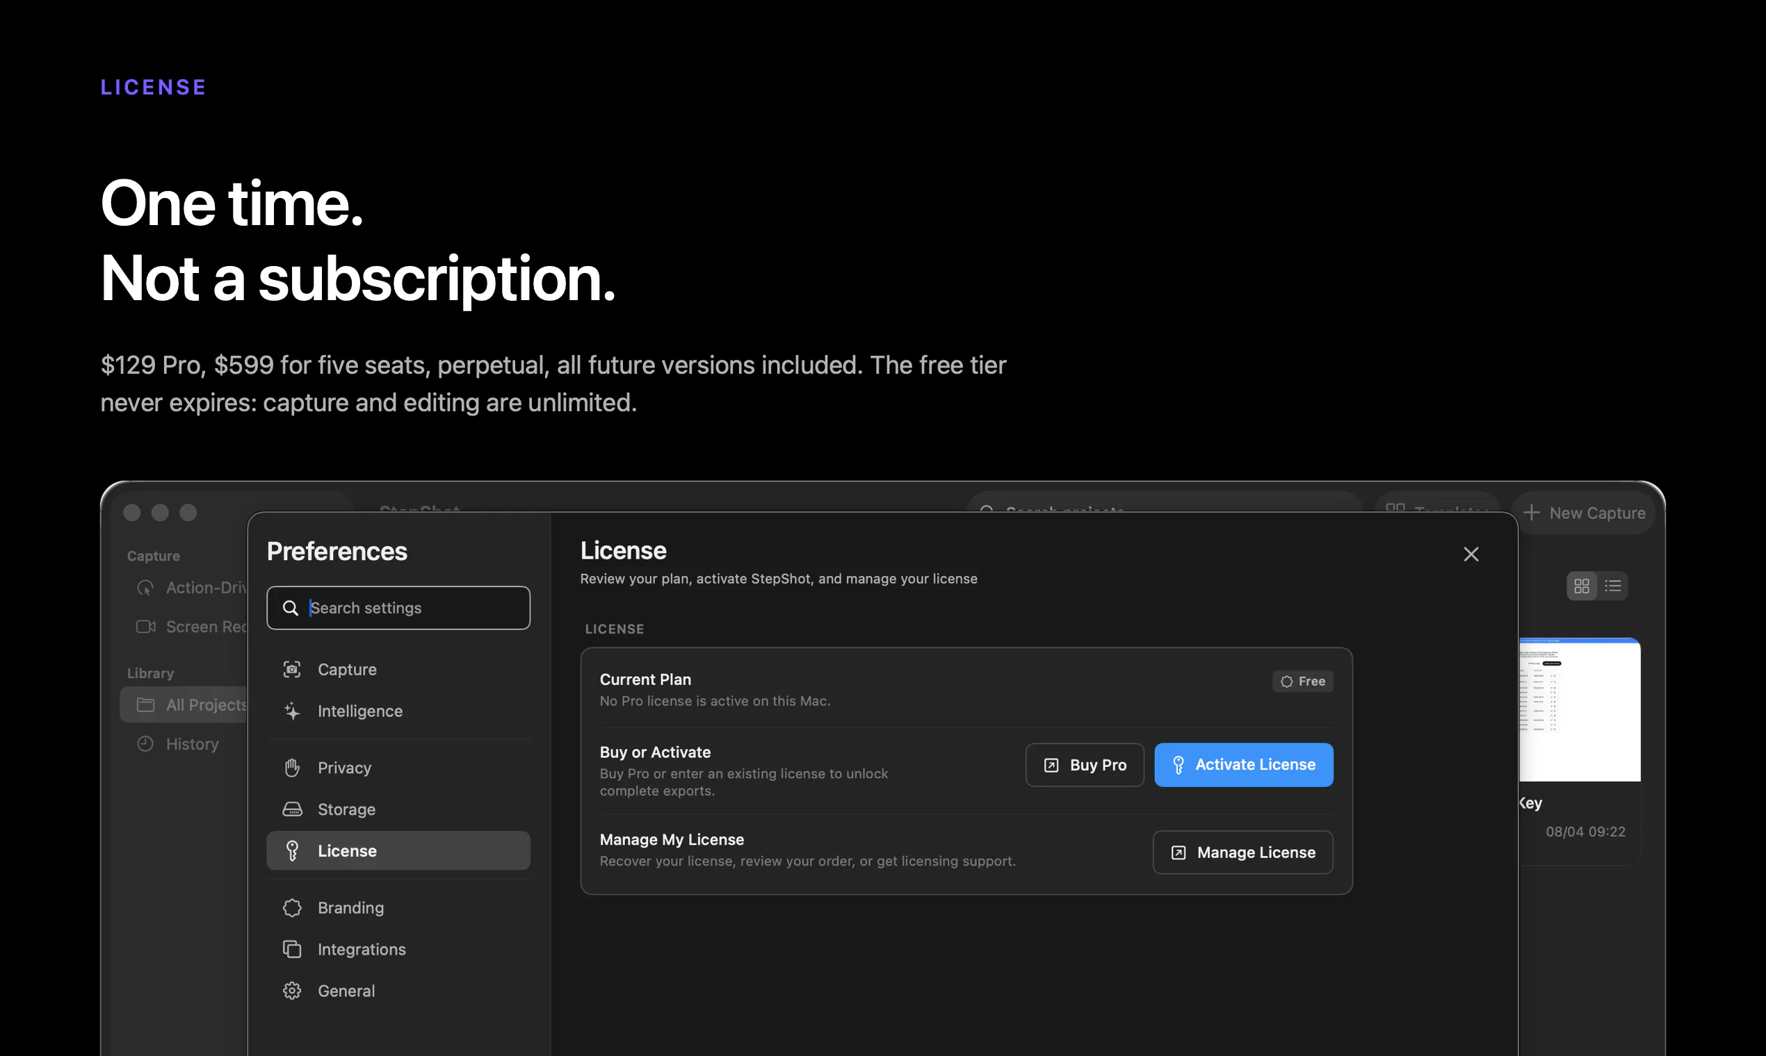Close the Preferences dialog

point(1471,554)
